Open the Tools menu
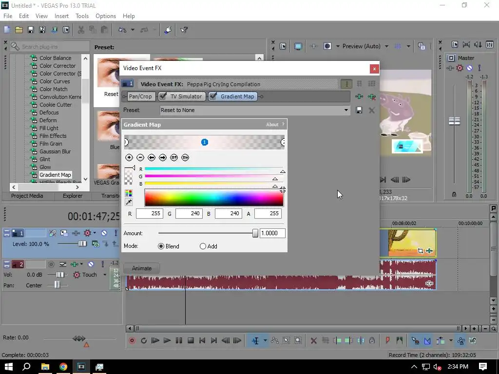Viewport: 499px width, 374px height. [82, 16]
